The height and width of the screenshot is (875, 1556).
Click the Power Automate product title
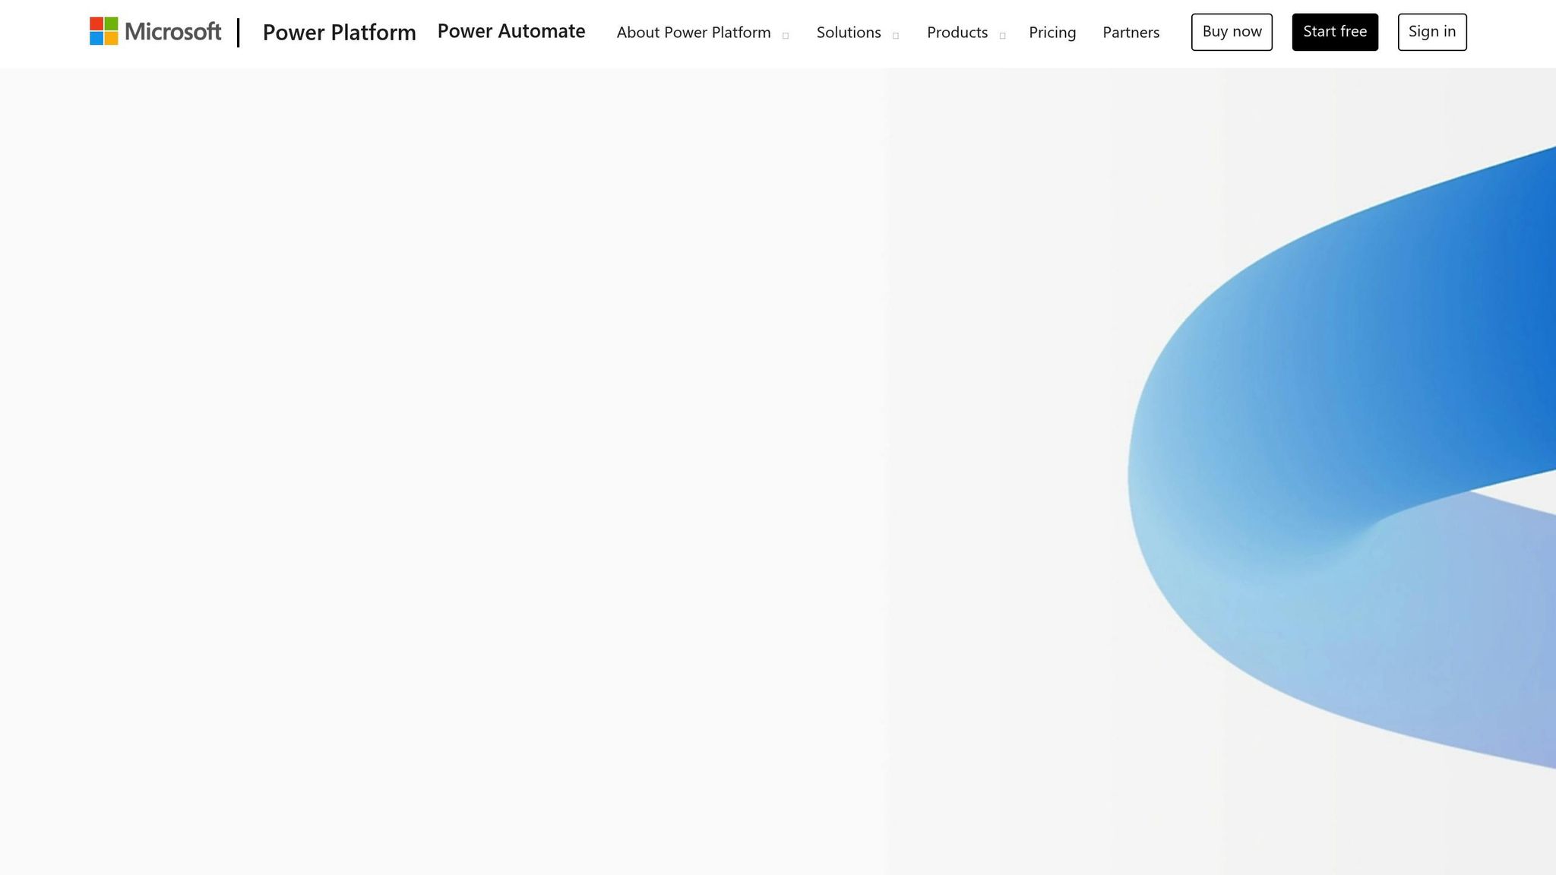tap(511, 31)
